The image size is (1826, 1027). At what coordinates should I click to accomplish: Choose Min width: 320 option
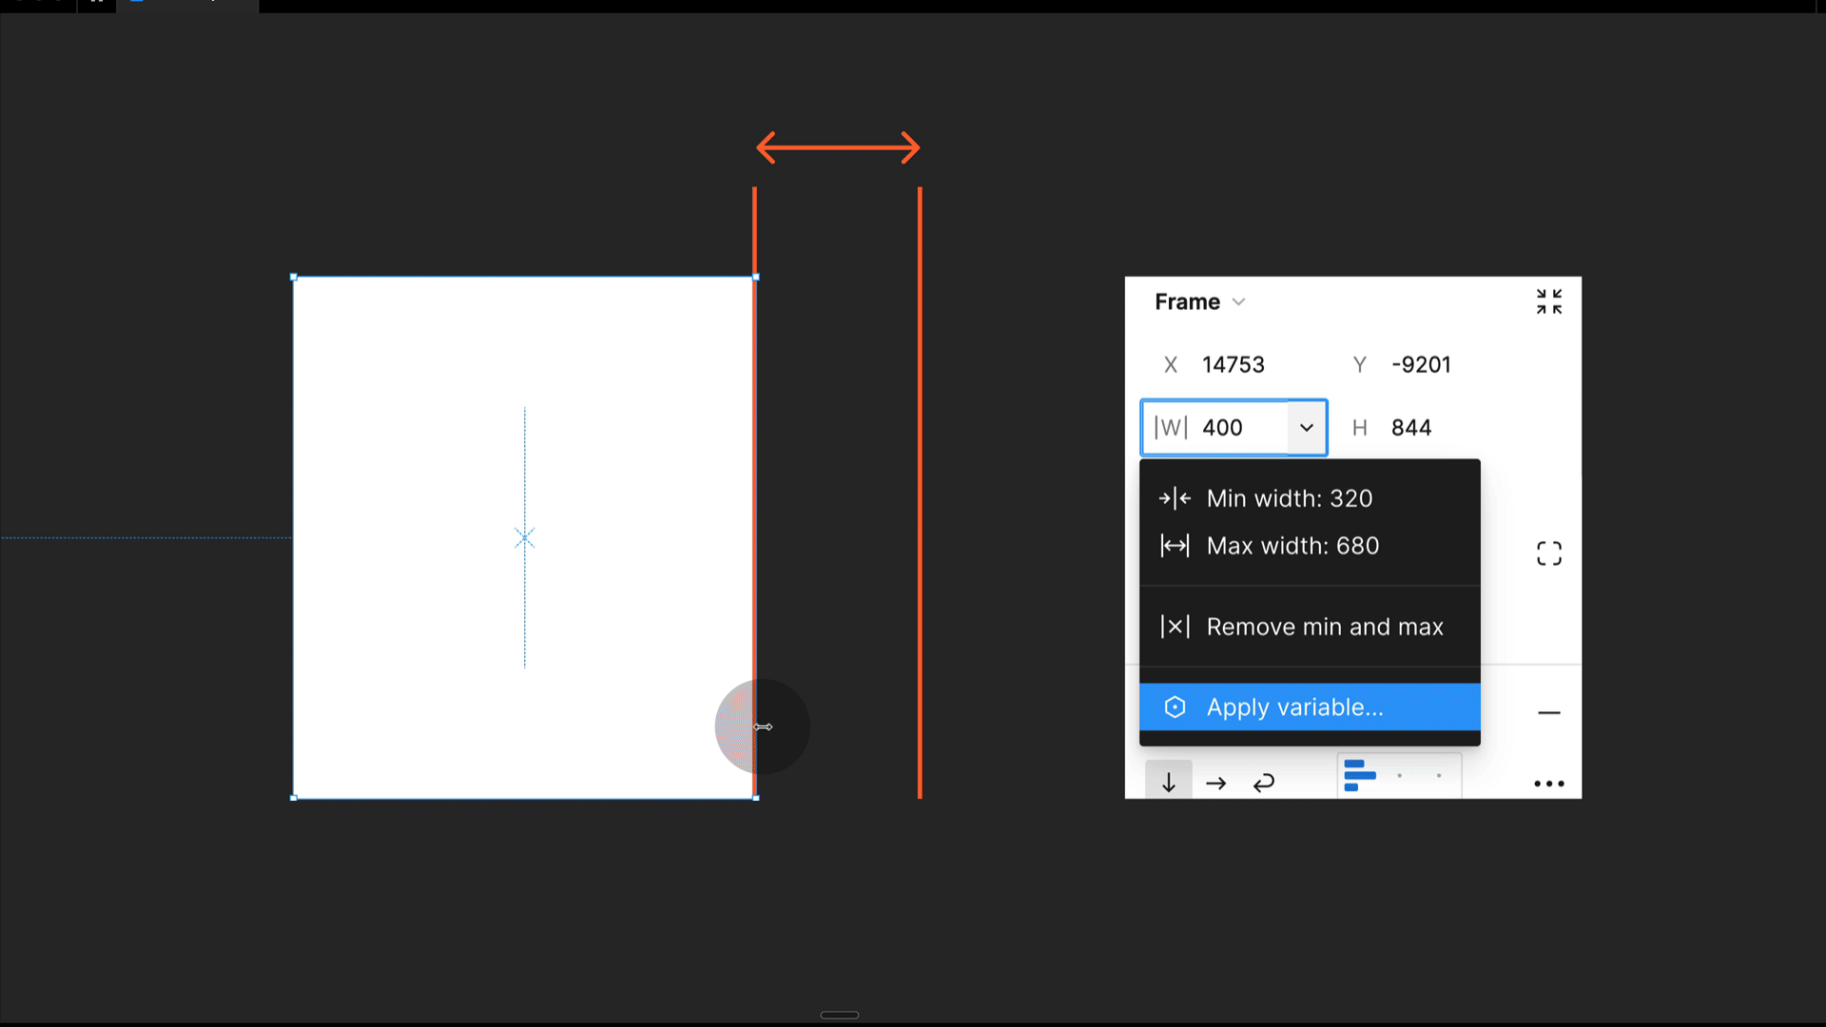(1289, 498)
